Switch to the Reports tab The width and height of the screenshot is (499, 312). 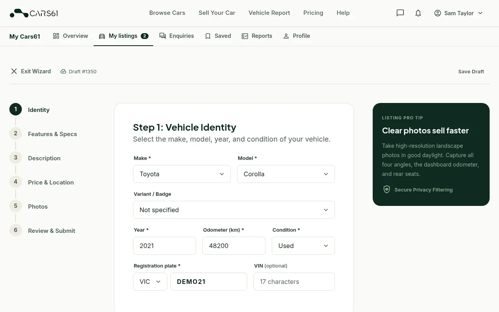[257, 36]
